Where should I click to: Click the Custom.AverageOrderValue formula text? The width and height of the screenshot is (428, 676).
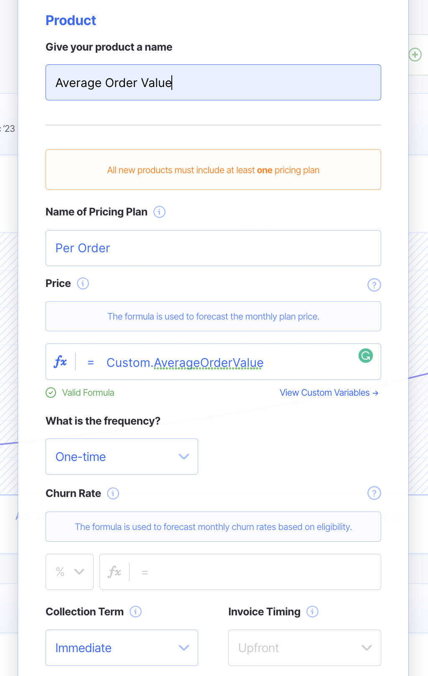(x=185, y=363)
